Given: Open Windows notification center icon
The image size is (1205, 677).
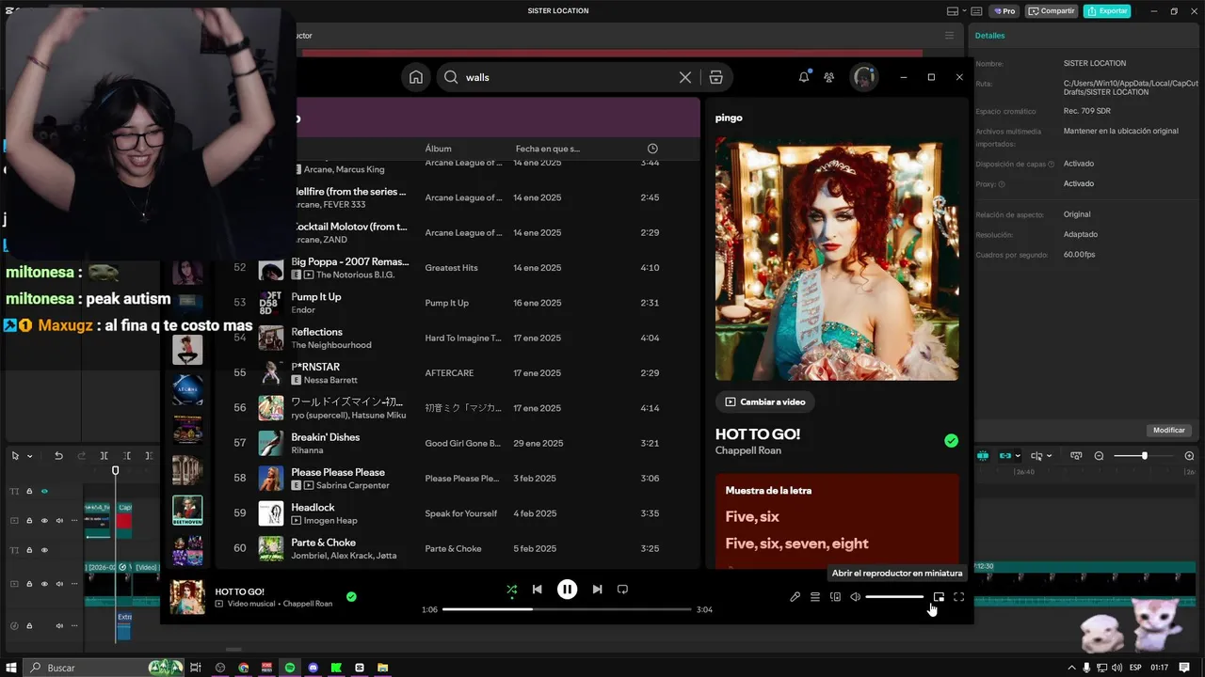Looking at the screenshot, I should click(1185, 668).
